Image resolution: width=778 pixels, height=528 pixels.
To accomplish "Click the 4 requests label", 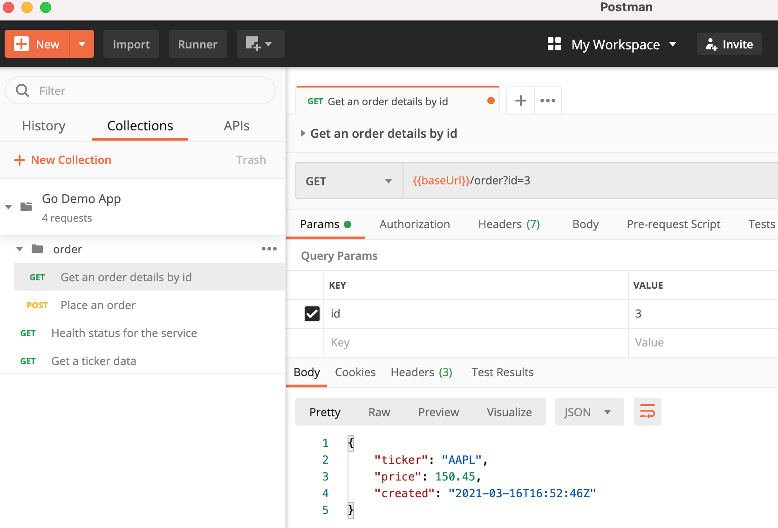I will 67,218.
